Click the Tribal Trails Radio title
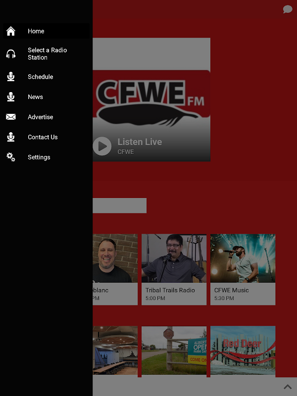 [x=170, y=290]
